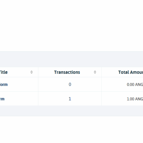Click the sort icon beside Title header
This screenshot has width=143, height=143.
32,72
